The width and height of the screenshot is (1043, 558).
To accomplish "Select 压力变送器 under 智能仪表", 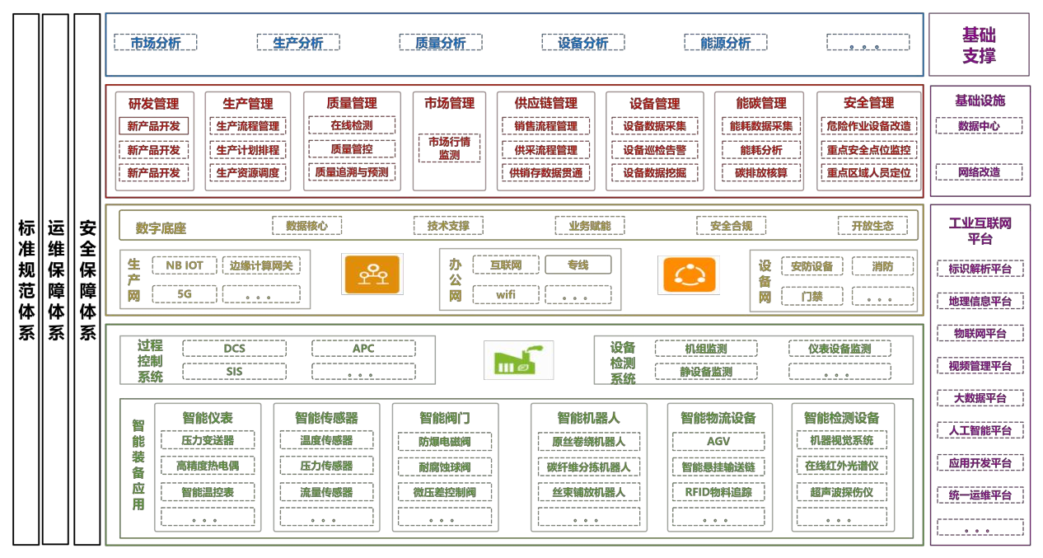I will [208, 441].
